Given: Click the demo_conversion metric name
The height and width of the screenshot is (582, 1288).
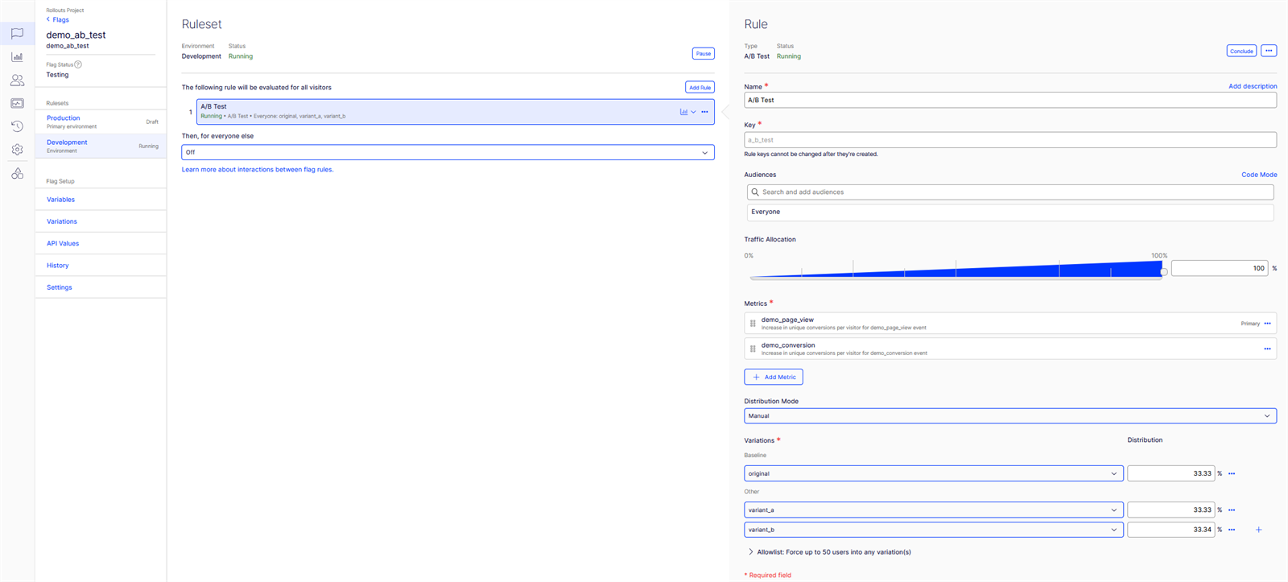Looking at the screenshot, I should [788, 345].
